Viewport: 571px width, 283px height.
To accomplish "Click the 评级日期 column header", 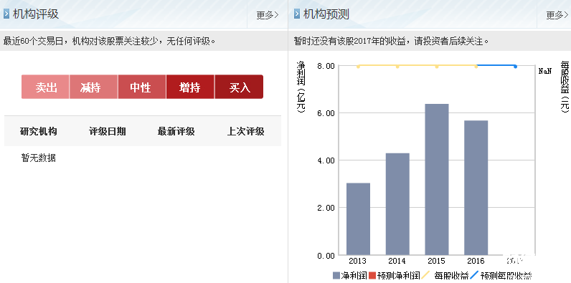I will [x=108, y=131].
